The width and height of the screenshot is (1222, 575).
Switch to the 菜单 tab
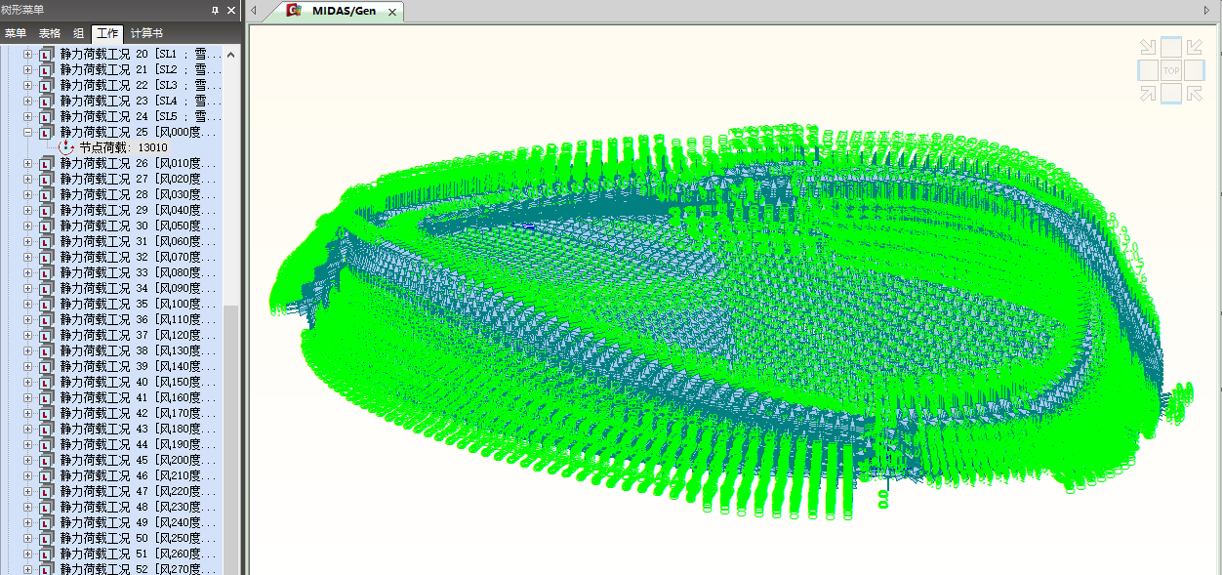click(x=16, y=33)
